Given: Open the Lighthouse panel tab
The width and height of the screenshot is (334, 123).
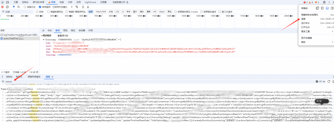Looking at the screenshot, I should [x=90, y=2].
